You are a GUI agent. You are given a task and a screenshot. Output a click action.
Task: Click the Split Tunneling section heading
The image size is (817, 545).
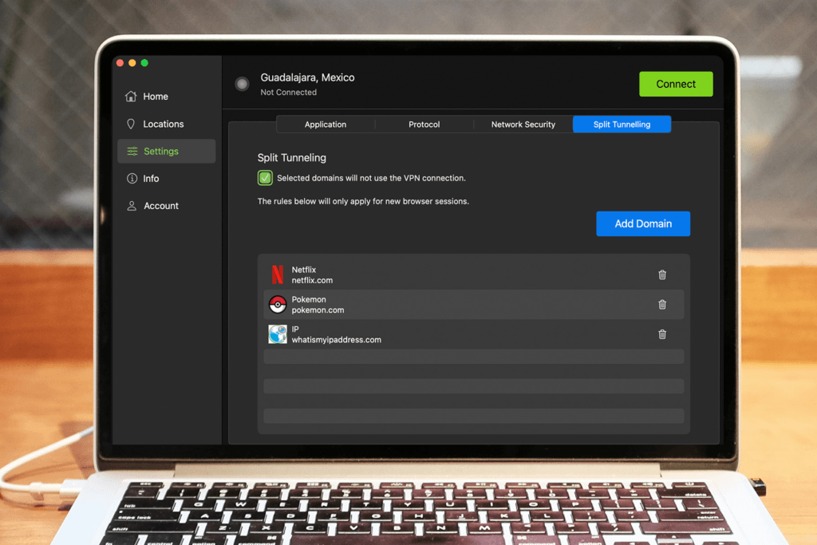[x=292, y=158]
